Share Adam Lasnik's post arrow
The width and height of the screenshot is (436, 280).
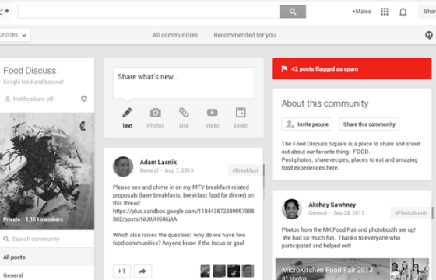click(142, 271)
